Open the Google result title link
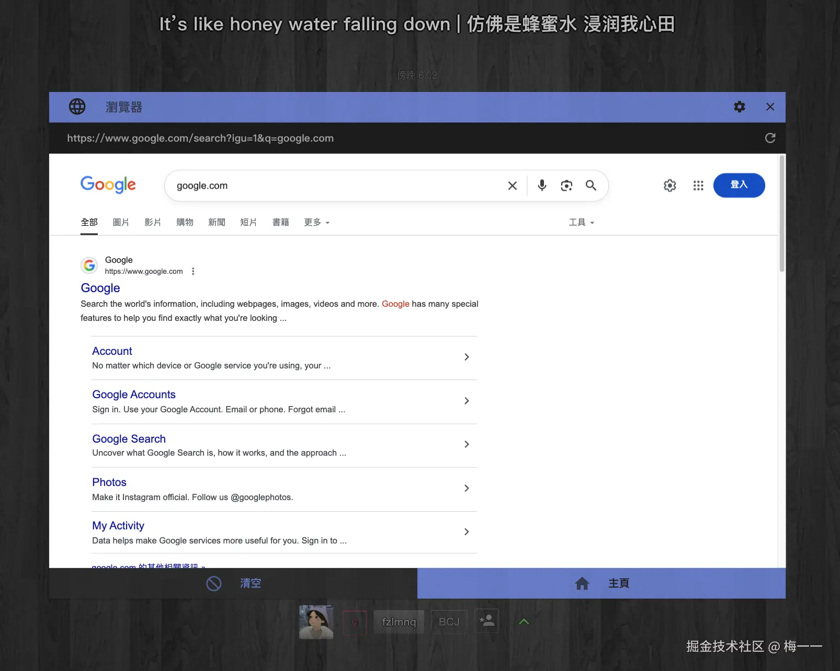This screenshot has height=671, width=840. tap(100, 288)
